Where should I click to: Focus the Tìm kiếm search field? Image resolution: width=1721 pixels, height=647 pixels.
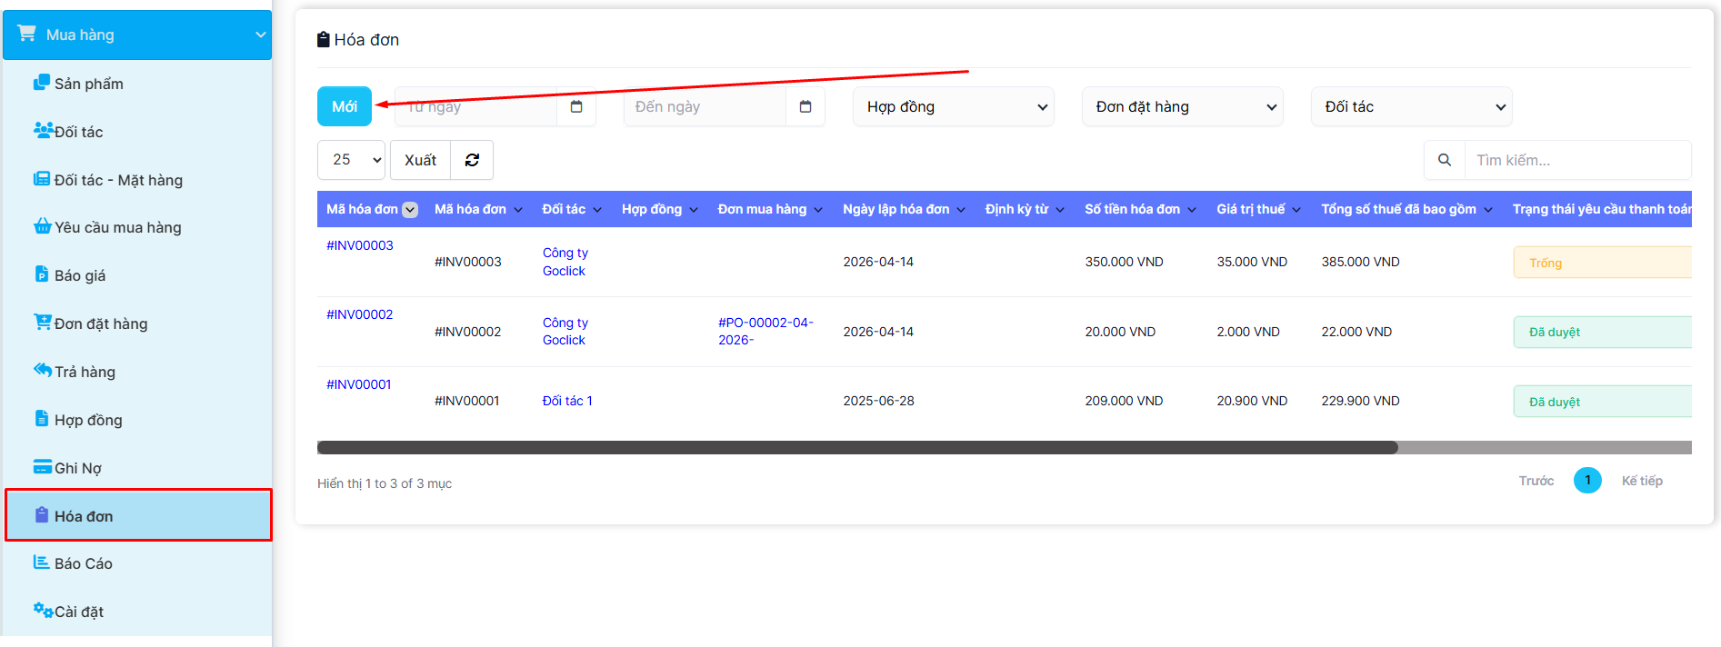(1576, 160)
